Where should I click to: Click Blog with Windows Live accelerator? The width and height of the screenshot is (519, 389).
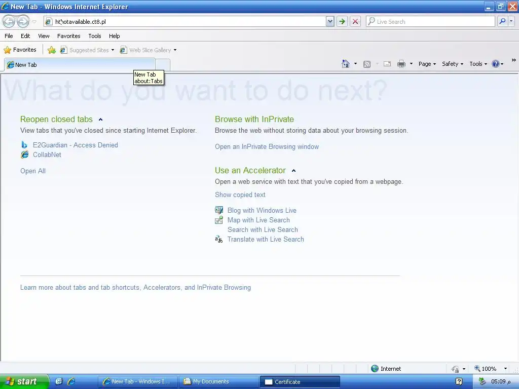[262, 210]
